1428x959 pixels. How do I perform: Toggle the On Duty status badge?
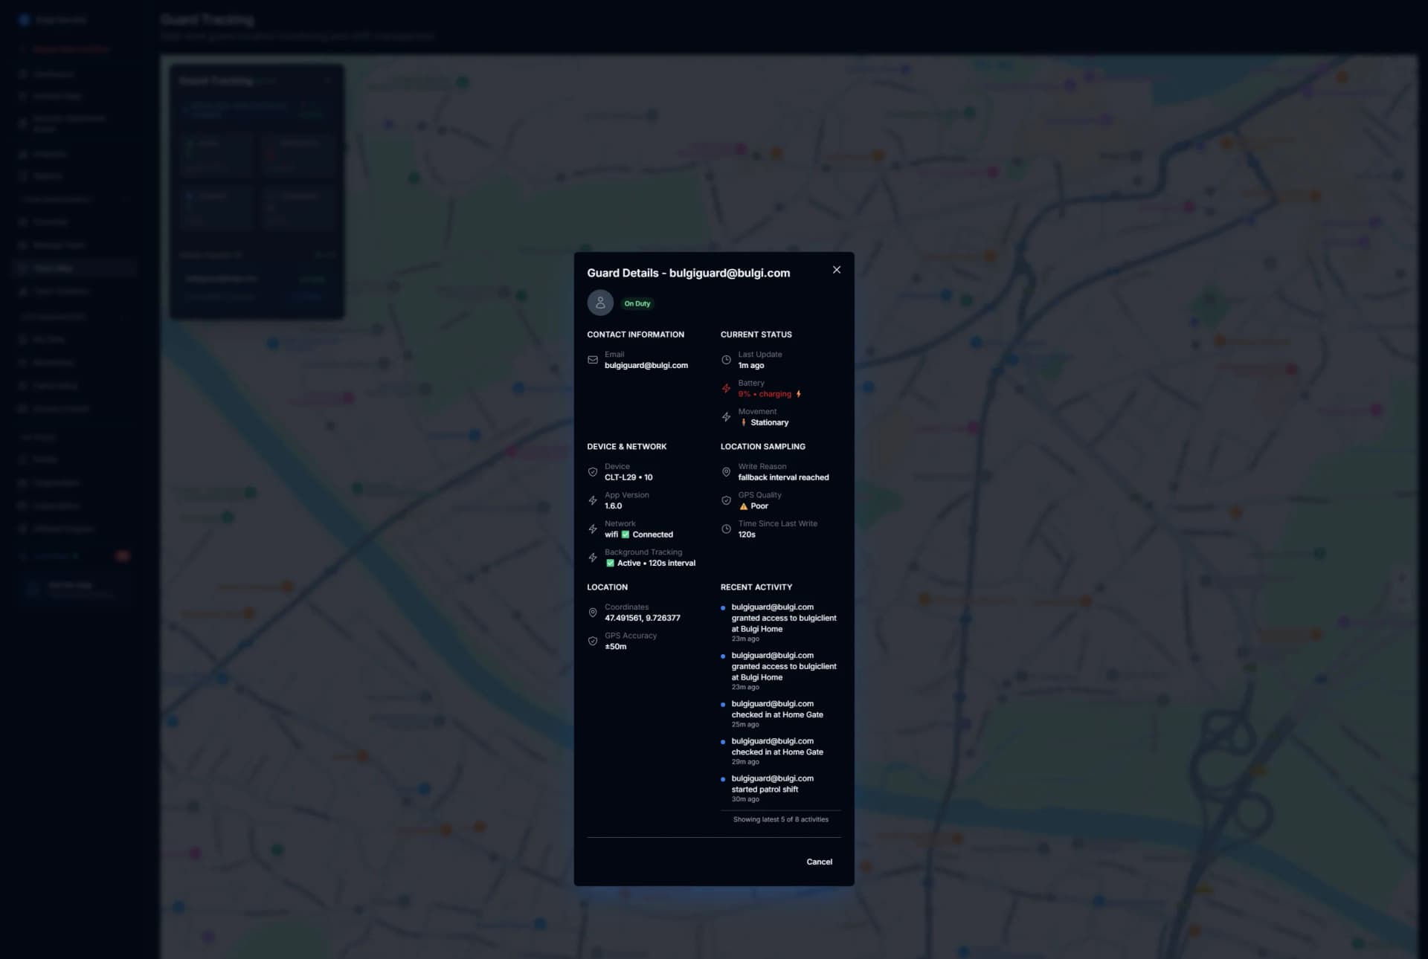(637, 303)
